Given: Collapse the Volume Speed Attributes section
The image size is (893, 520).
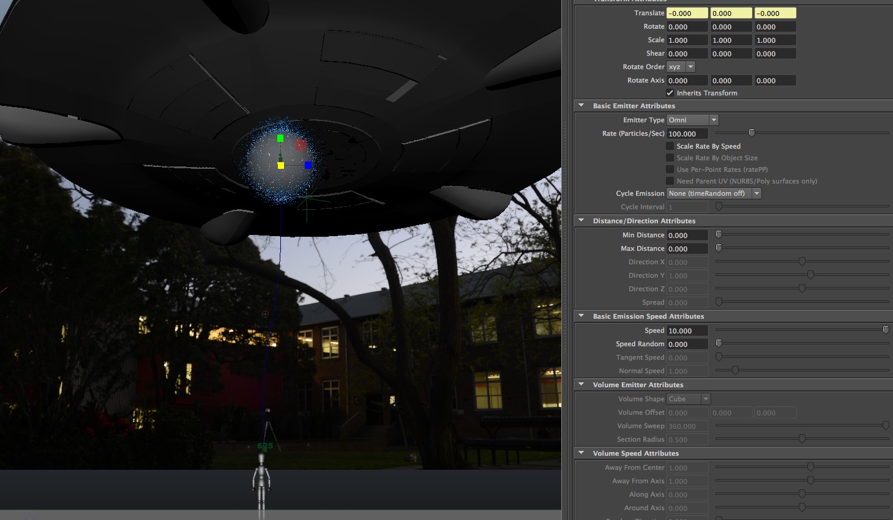Looking at the screenshot, I should (x=581, y=453).
